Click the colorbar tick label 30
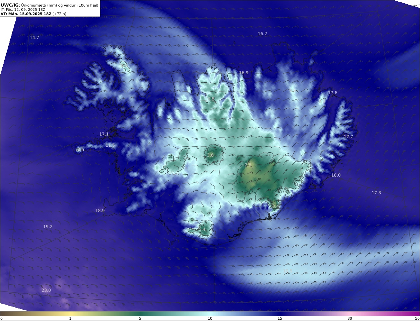The width and height of the screenshot is (420, 321). click(x=350, y=318)
